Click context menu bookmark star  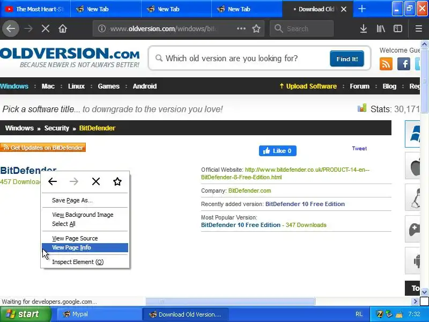[117, 181]
